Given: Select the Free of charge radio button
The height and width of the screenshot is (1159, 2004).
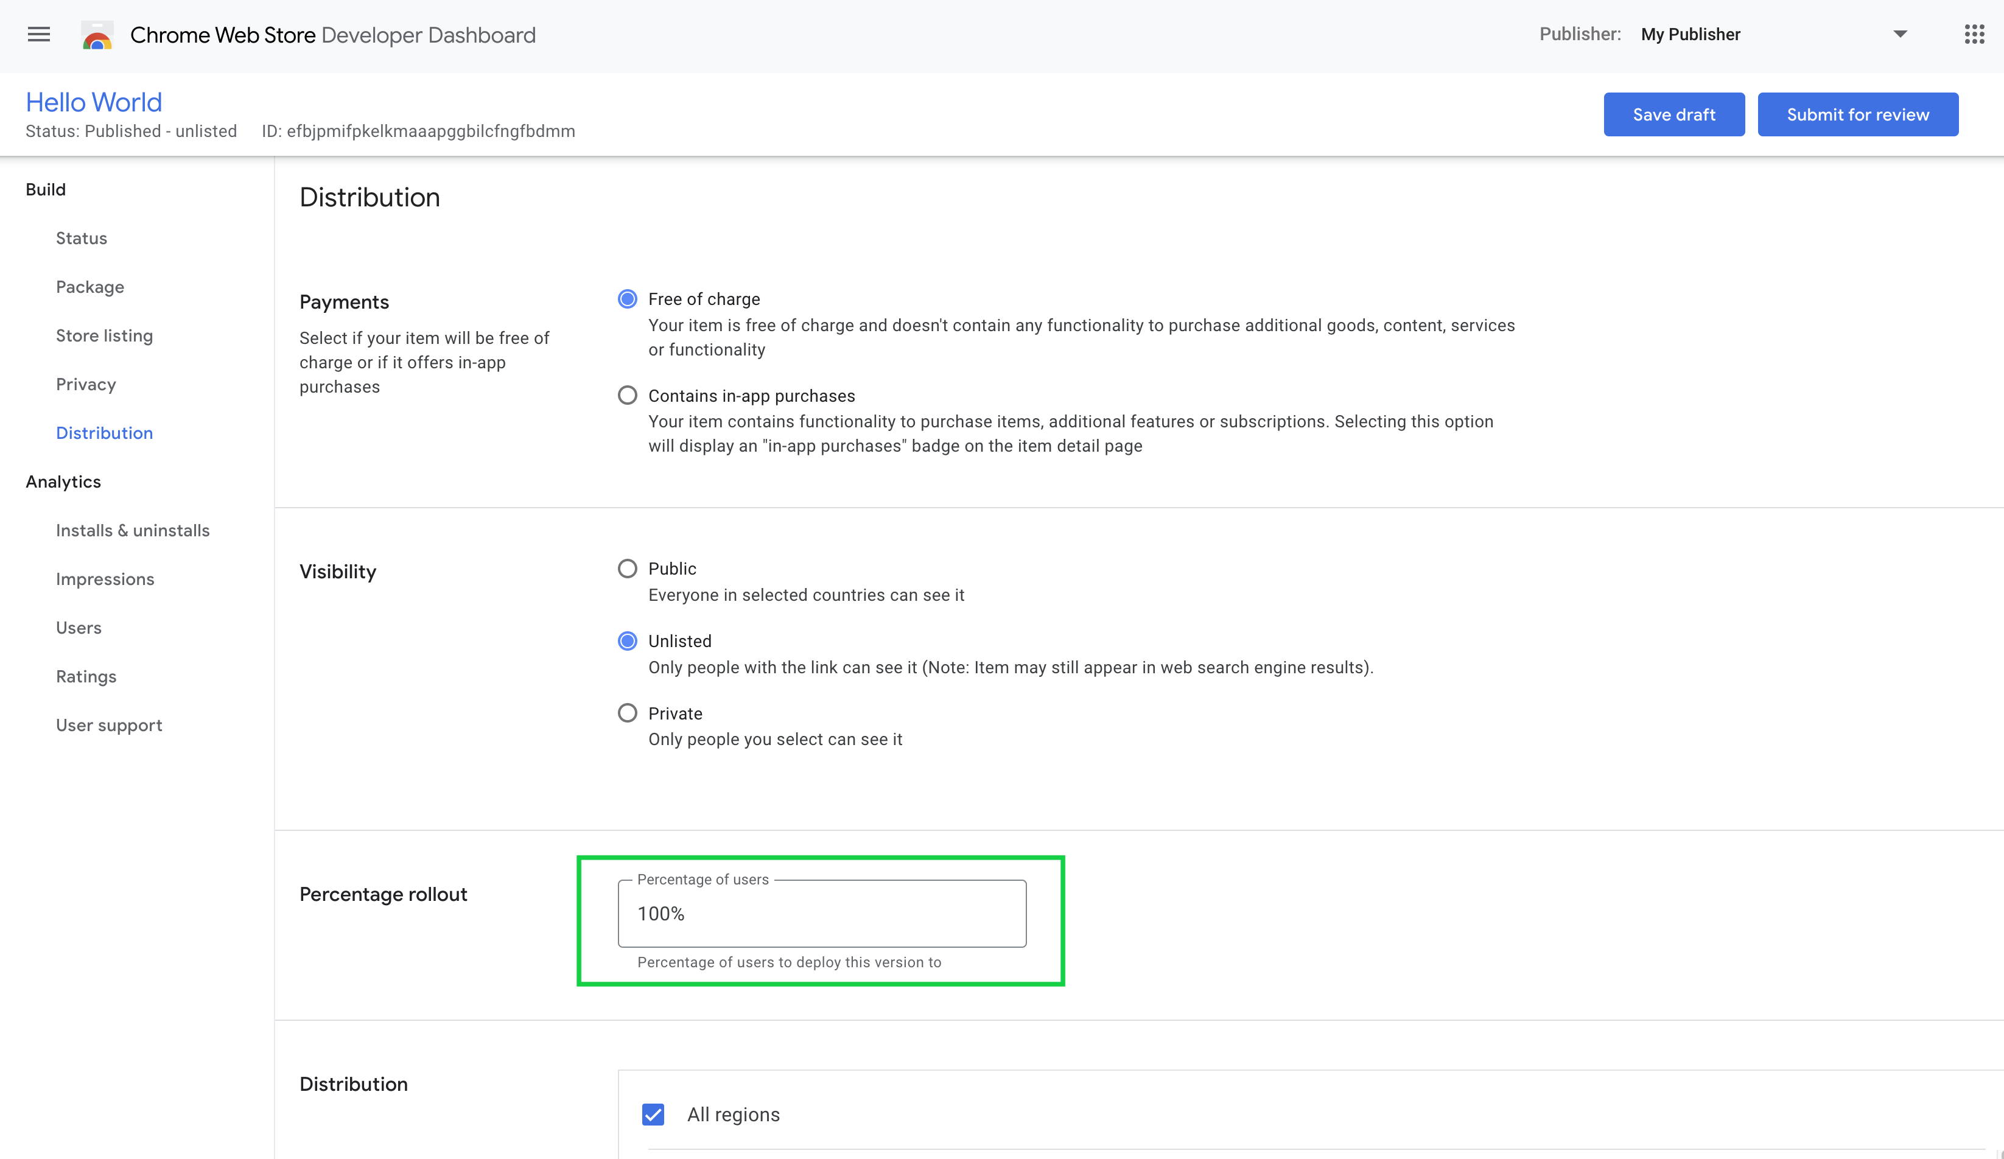Looking at the screenshot, I should coord(626,299).
